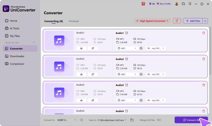Click the file list vertical scrollbar
Viewport: 212px width, 126px height.
coord(210,51)
